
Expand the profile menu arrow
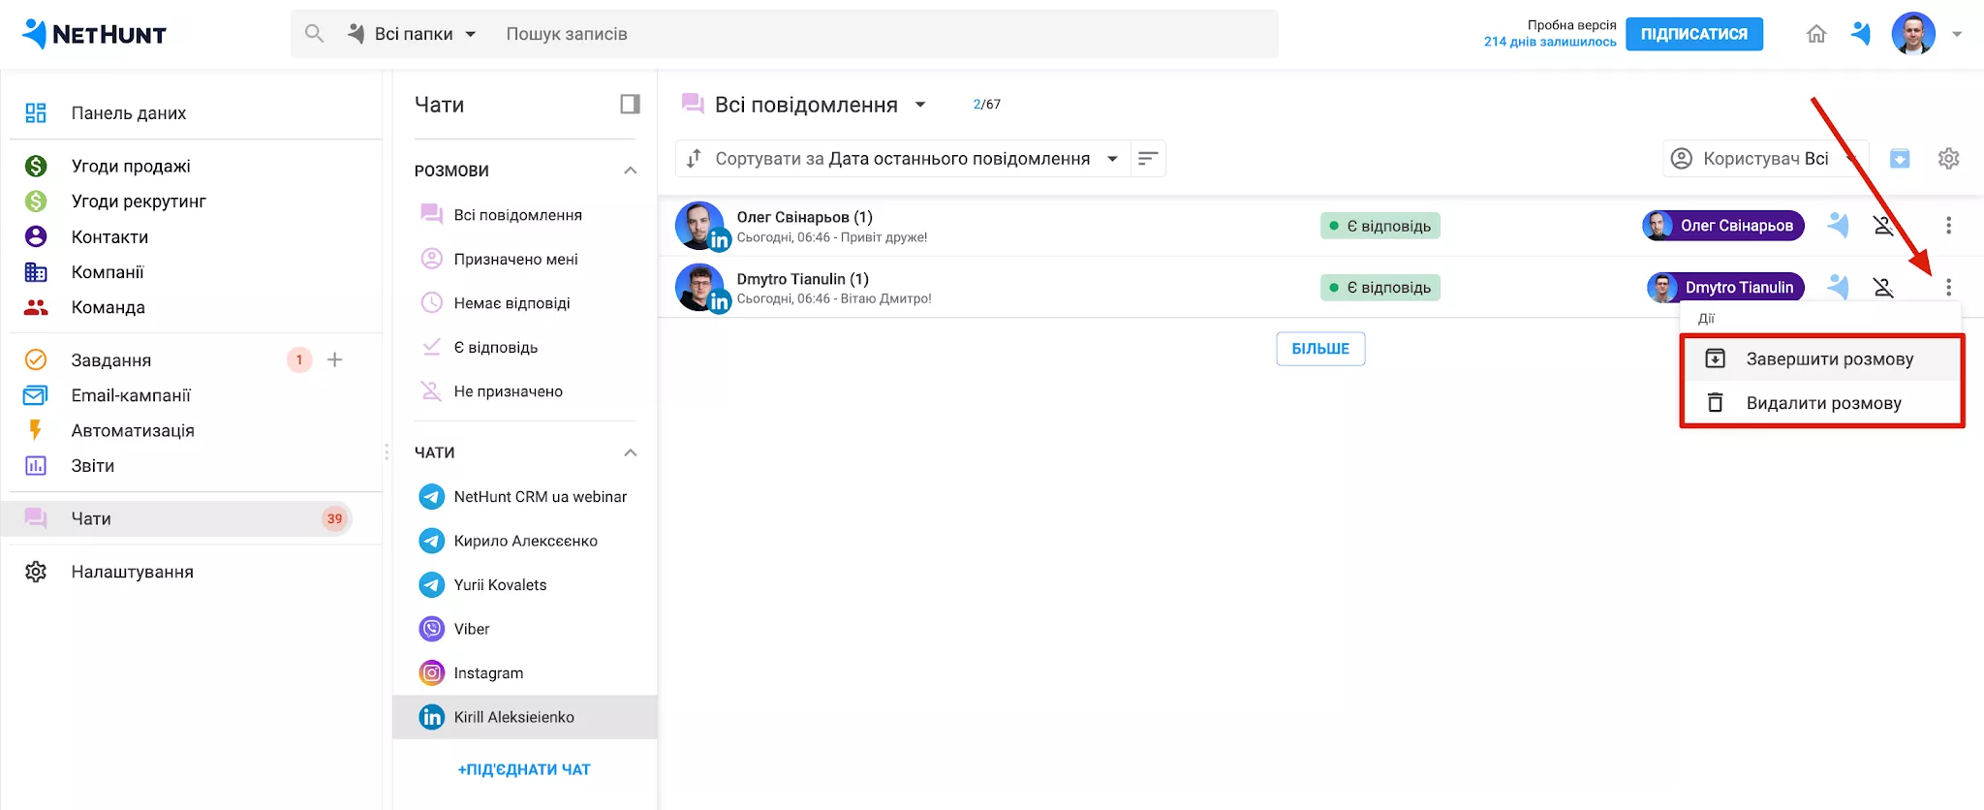click(x=1957, y=34)
